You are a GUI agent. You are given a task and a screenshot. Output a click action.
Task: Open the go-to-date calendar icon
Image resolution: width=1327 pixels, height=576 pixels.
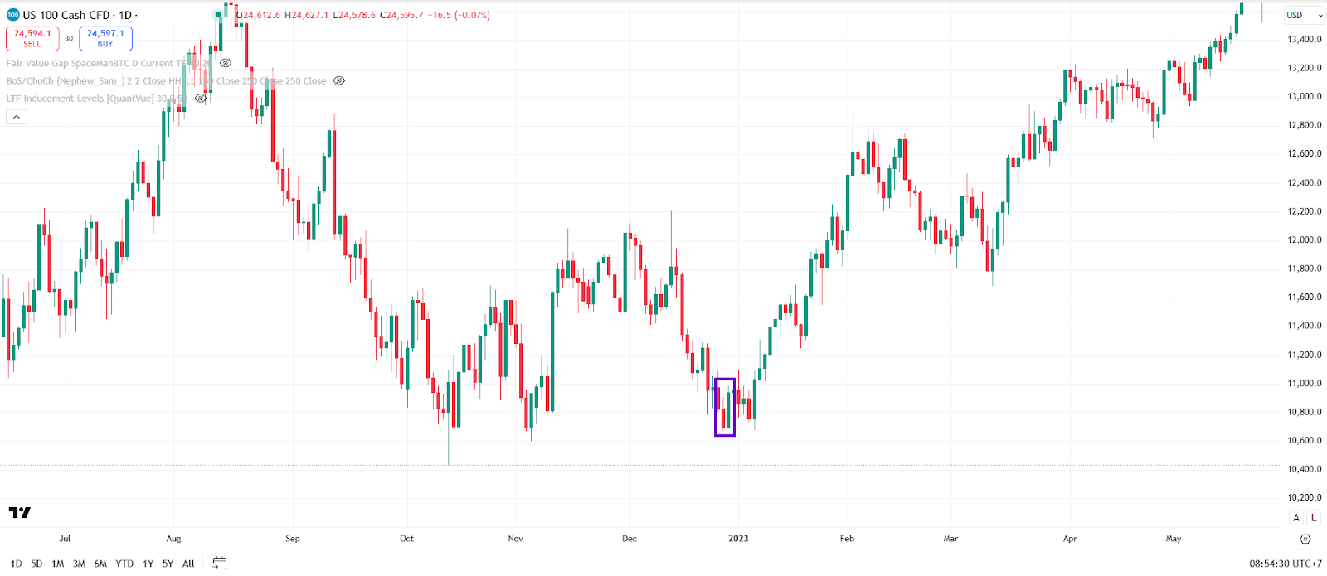[x=220, y=562]
